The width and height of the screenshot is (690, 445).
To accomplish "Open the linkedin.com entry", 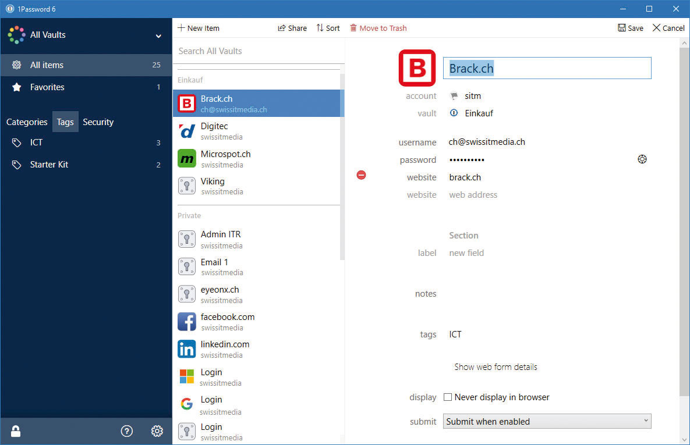I will pyautogui.click(x=257, y=349).
